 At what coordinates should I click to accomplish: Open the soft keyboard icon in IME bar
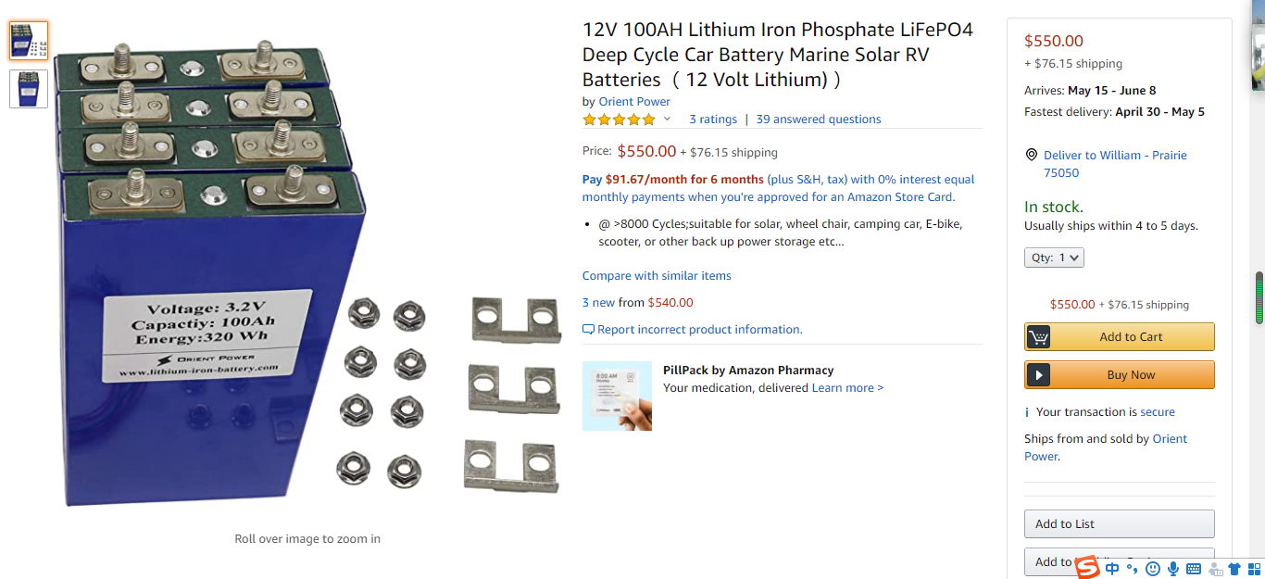(1194, 568)
